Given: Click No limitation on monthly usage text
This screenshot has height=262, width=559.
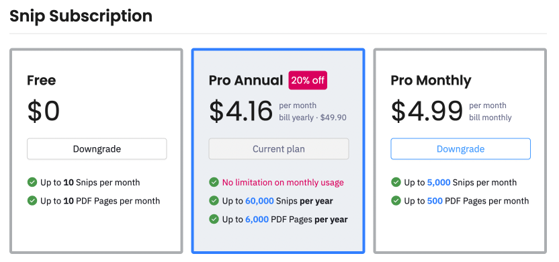Looking at the screenshot, I should 283,183.
